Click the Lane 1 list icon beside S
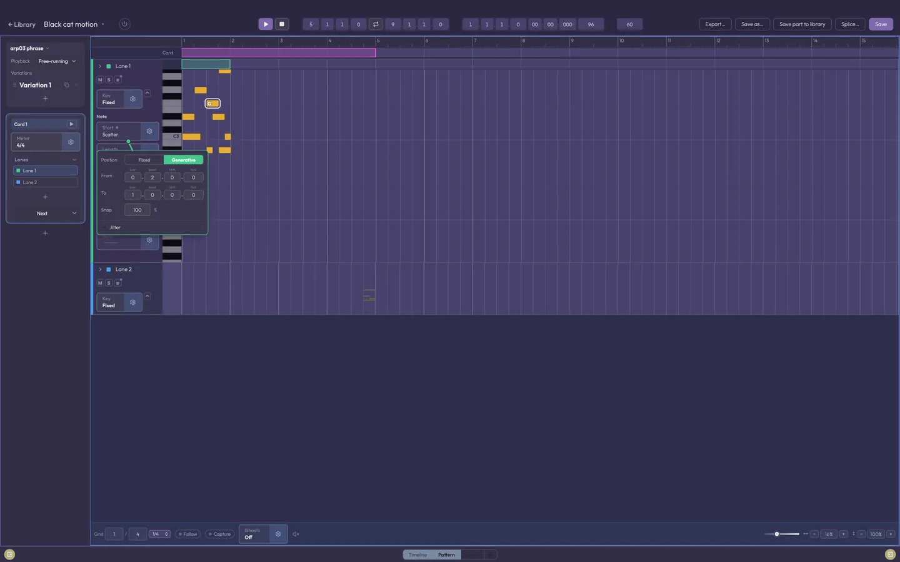This screenshot has width=900, height=562. tap(117, 80)
